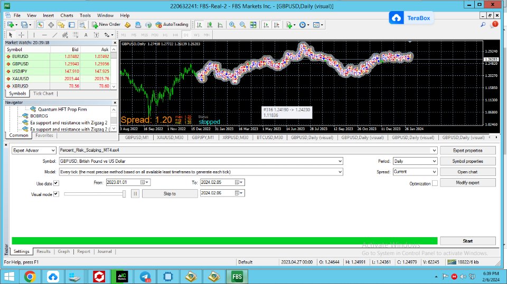
Task: Open the Indicators list icon
Action: tap(290, 25)
